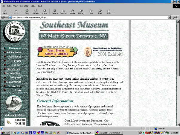This screenshot has width=180, height=135.
Task: Click the IE page icon in address bar
Action: tap(10, 17)
